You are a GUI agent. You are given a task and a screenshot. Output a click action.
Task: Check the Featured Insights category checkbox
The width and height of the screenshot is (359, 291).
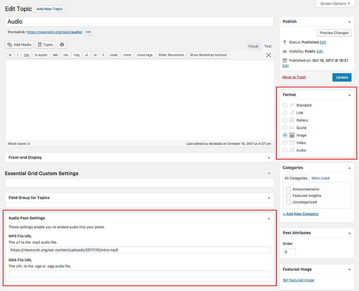click(x=288, y=196)
